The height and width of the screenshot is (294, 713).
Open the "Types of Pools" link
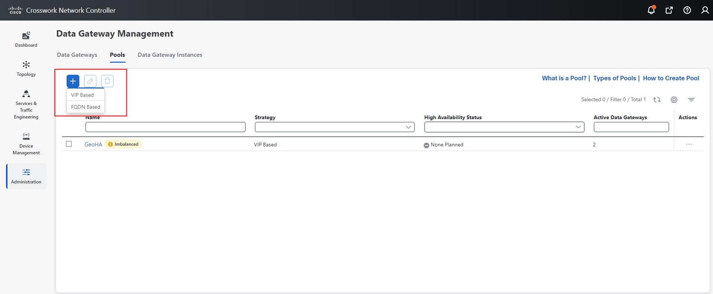615,78
